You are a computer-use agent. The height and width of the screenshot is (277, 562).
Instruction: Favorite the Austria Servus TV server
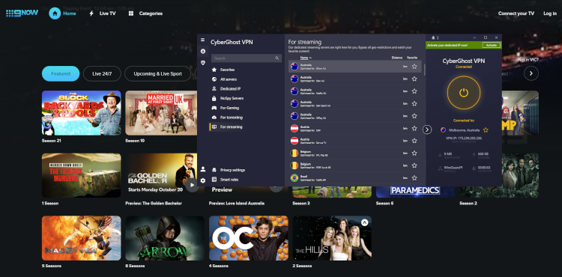click(x=414, y=141)
